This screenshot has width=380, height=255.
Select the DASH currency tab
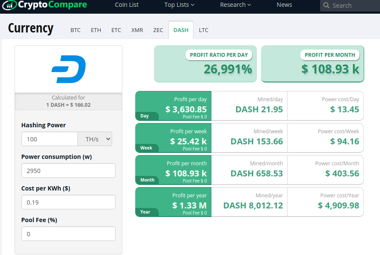point(181,30)
